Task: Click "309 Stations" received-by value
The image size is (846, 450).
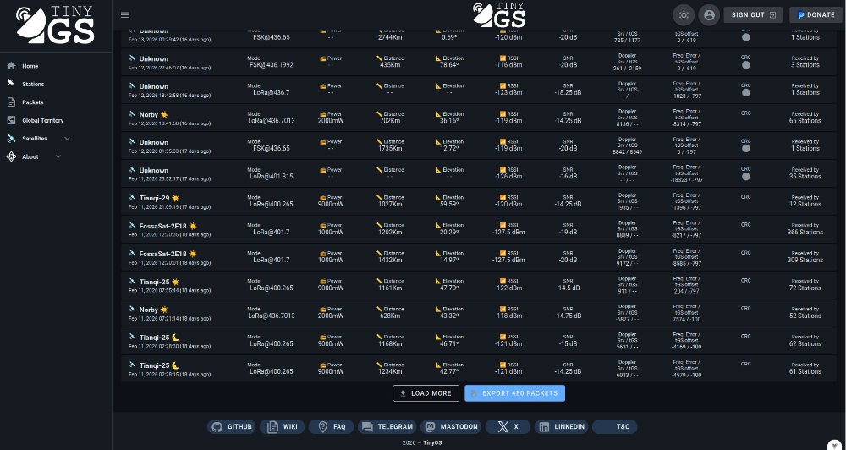Action: (805, 260)
